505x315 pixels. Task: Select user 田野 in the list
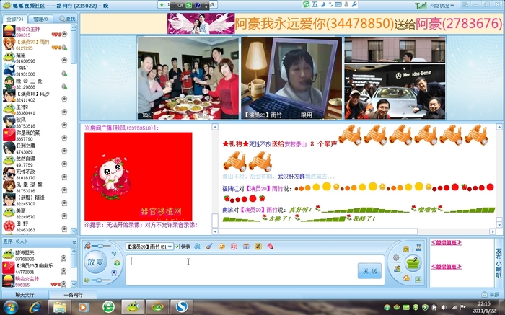coord(36,226)
